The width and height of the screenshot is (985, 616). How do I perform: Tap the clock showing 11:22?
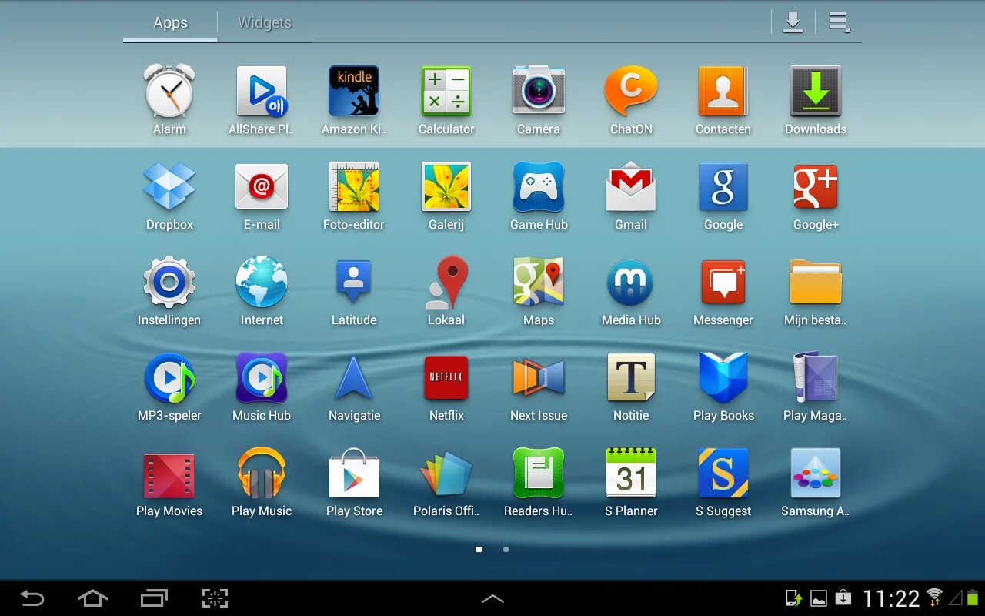(891, 598)
